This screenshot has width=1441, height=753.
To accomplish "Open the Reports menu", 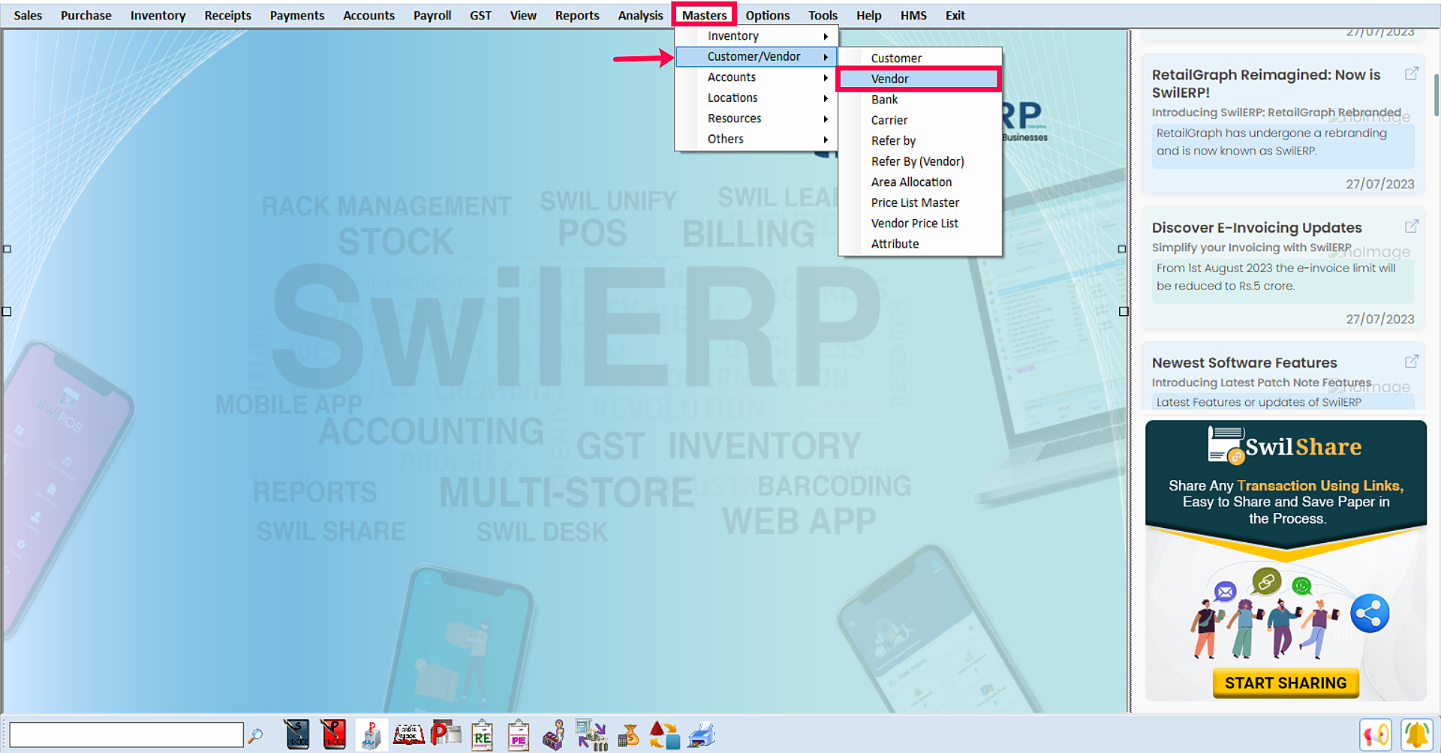I will [577, 15].
